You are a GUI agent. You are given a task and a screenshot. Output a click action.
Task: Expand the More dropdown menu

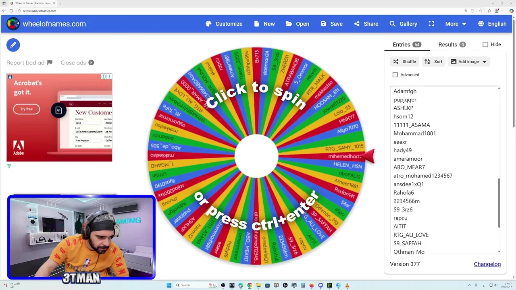(456, 24)
